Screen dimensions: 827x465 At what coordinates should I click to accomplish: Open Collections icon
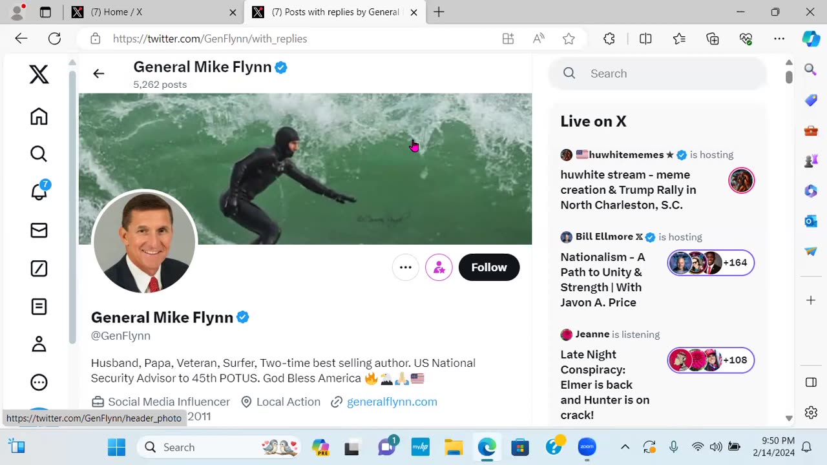point(713,39)
